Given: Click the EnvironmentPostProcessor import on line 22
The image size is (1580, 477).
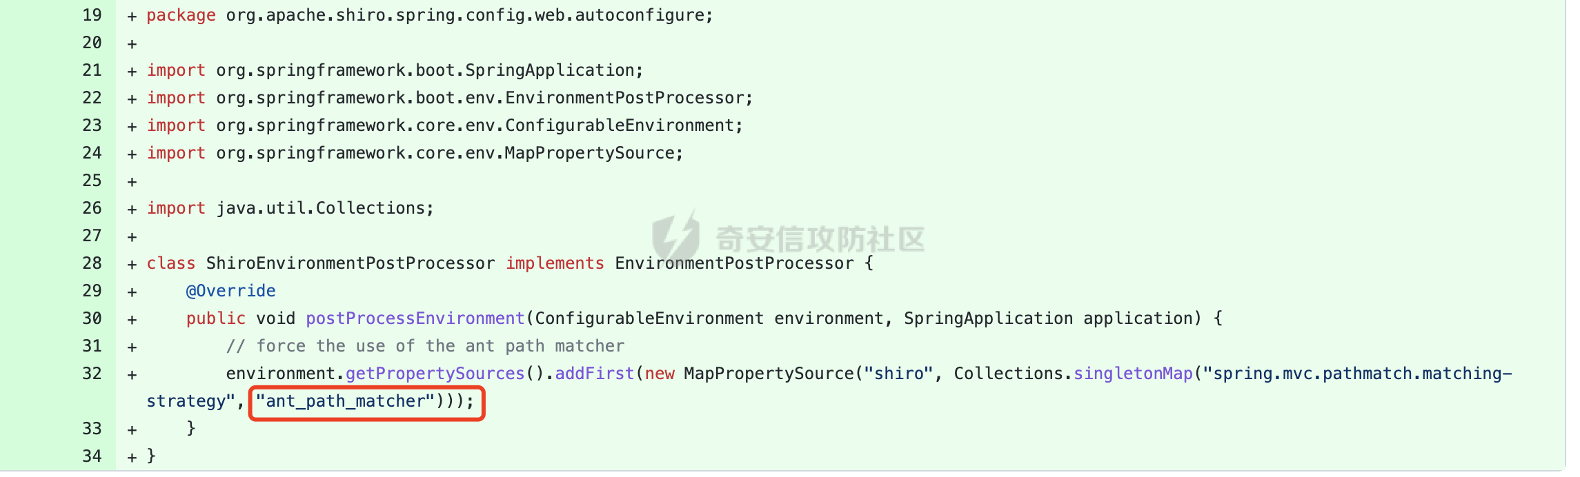Looking at the screenshot, I should click(x=450, y=98).
